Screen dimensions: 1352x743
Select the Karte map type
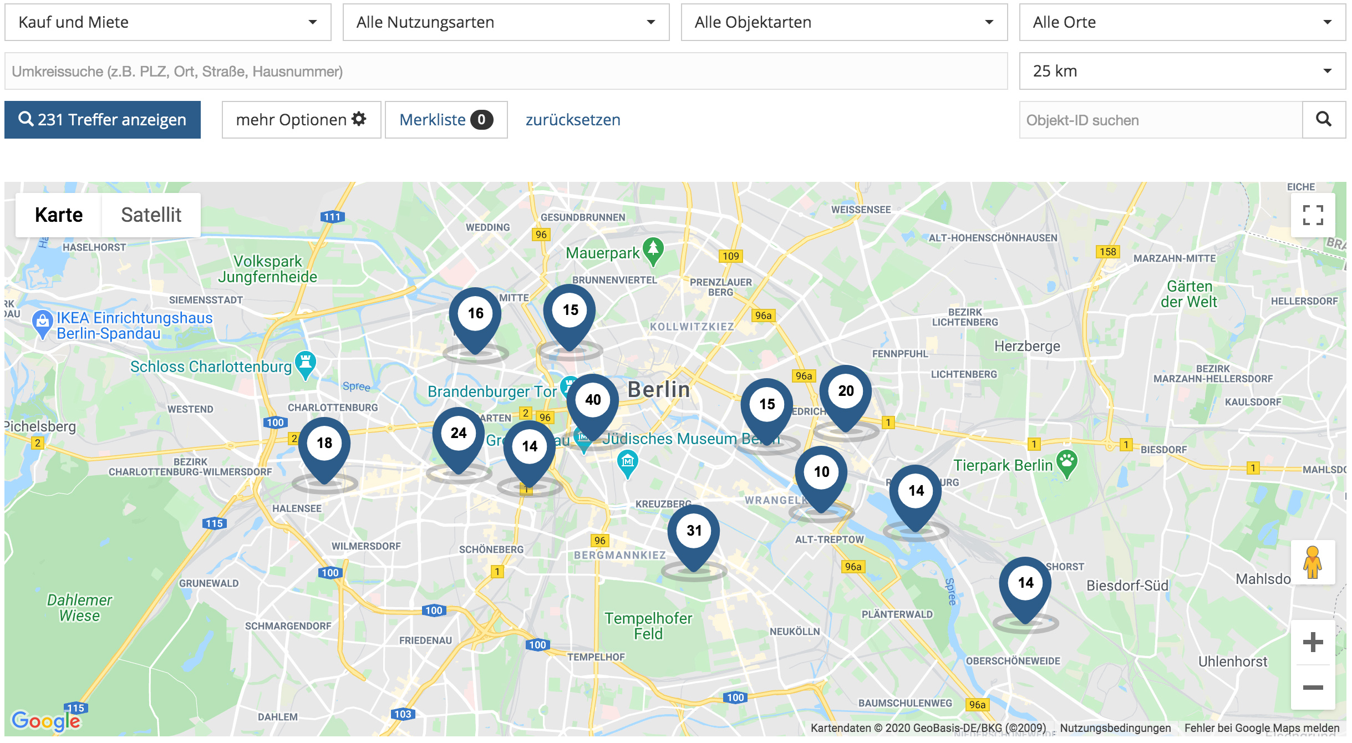coord(59,215)
